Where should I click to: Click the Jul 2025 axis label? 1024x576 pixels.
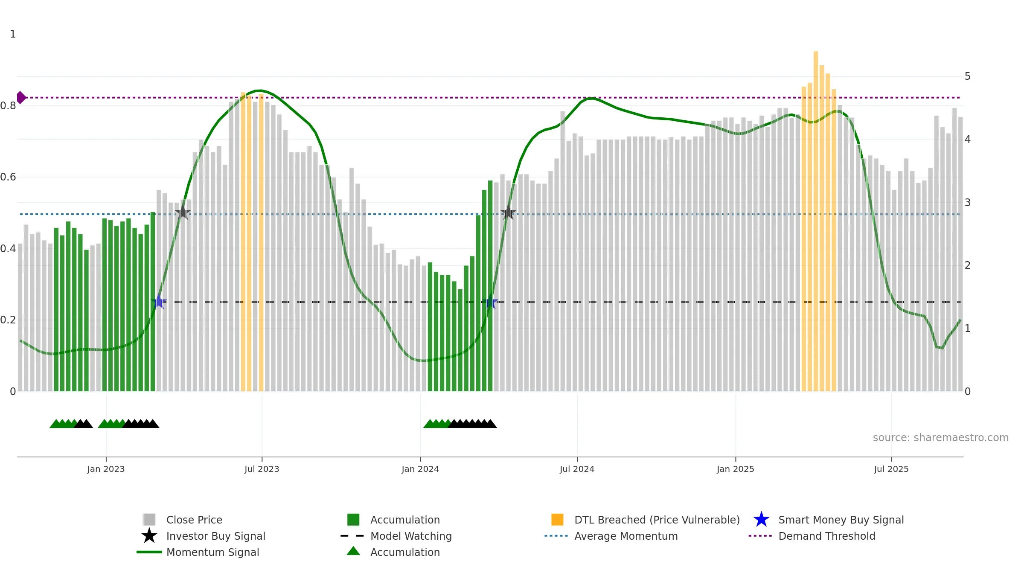pos(891,469)
